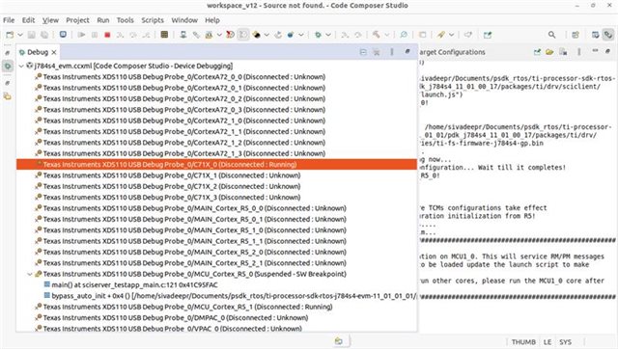Open dropdown arrow next to rocket icon
618x349 pixels.
[451, 35]
